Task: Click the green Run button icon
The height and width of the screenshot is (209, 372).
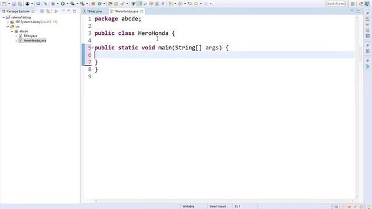Action: (63, 3)
